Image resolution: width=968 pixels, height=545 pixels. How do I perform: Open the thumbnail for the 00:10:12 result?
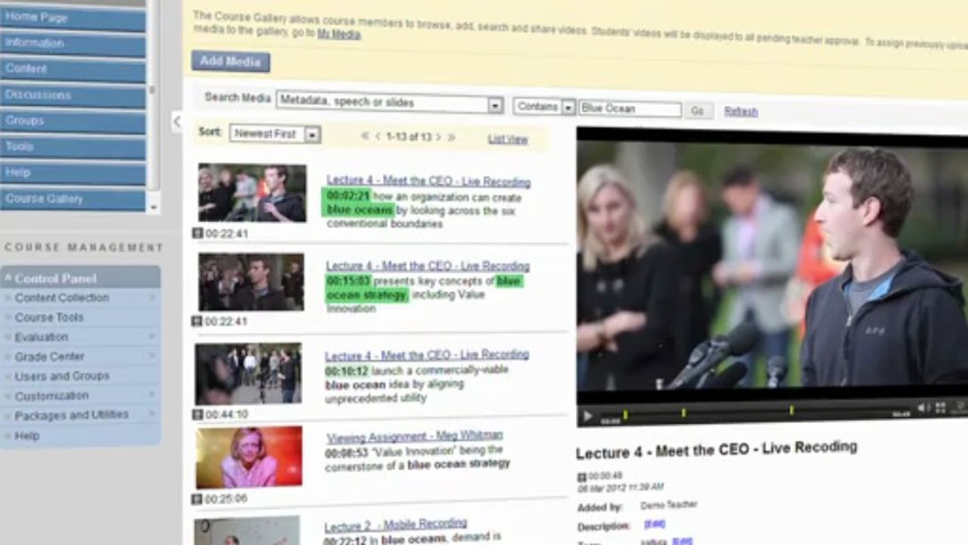click(x=248, y=374)
